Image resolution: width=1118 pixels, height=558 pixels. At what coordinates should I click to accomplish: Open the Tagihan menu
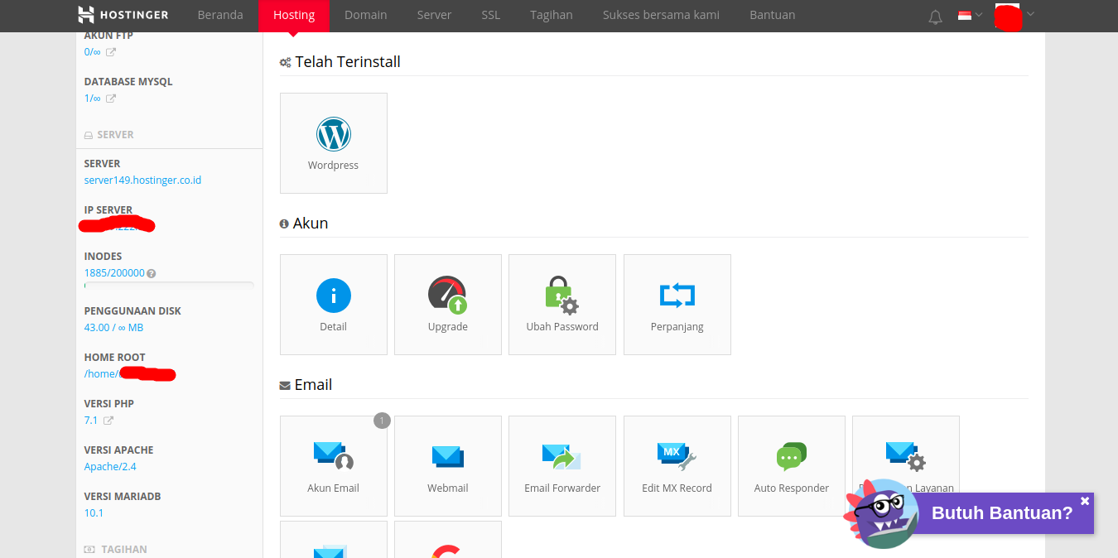click(552, 15)
